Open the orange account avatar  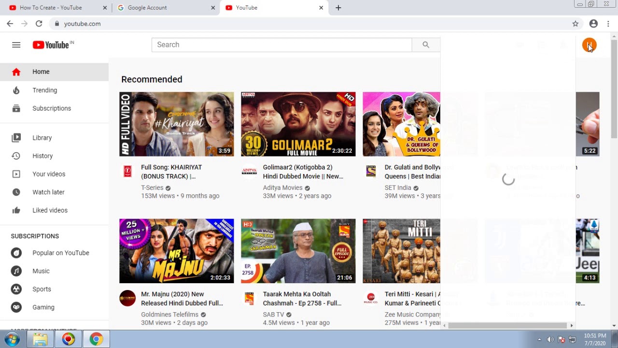(x=589, y=45)
